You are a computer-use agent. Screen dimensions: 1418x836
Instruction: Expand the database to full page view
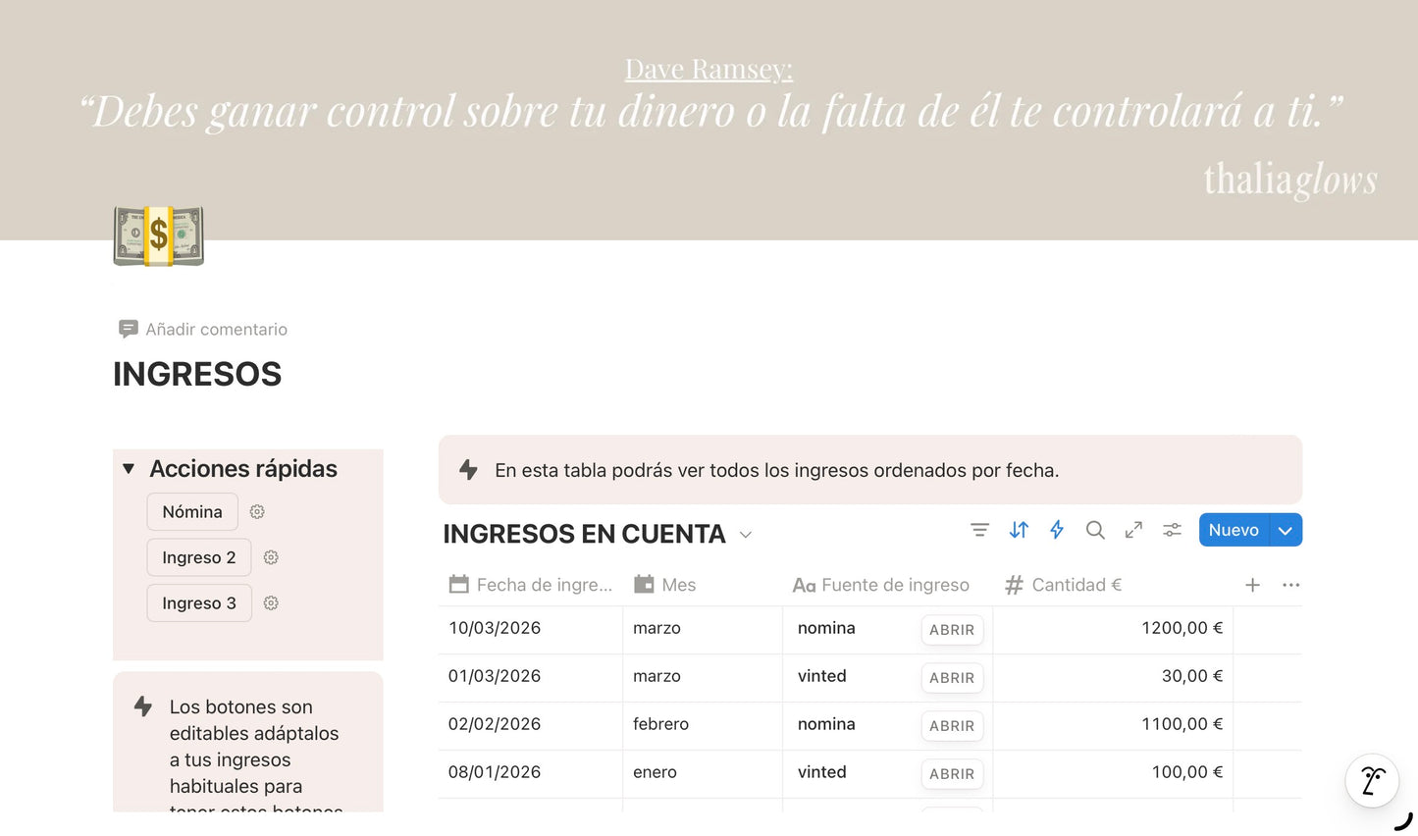(1133, 530)
